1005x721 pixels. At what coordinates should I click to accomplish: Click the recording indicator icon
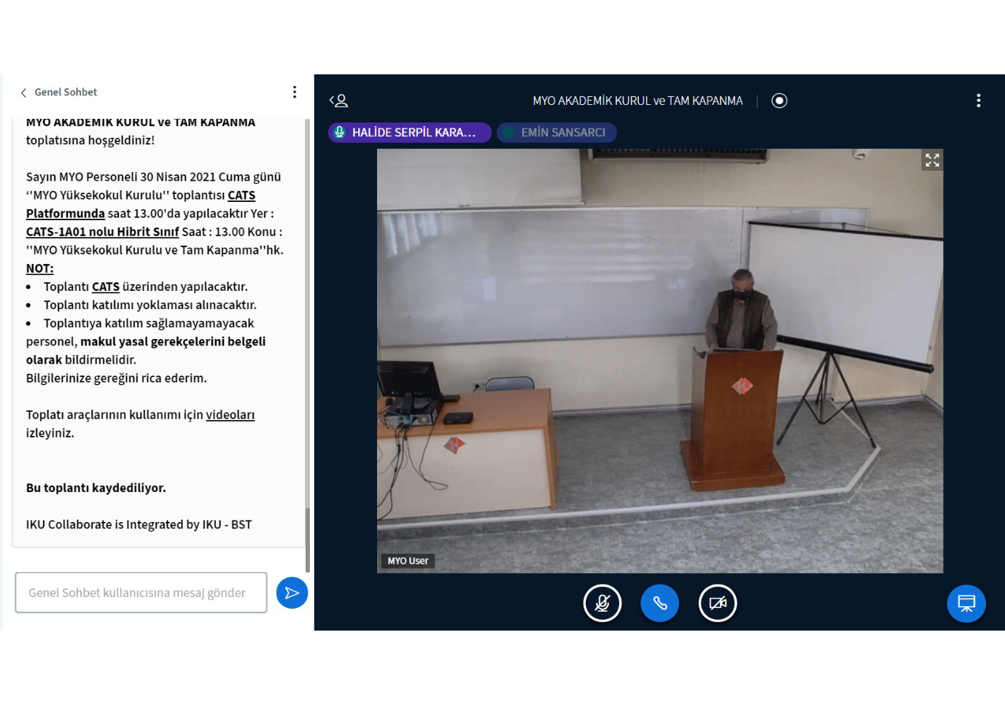coord(779,101)
